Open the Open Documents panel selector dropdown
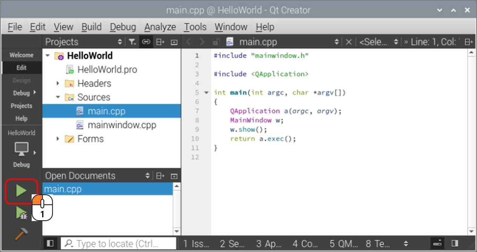477x252 pixels. point(148,176)
